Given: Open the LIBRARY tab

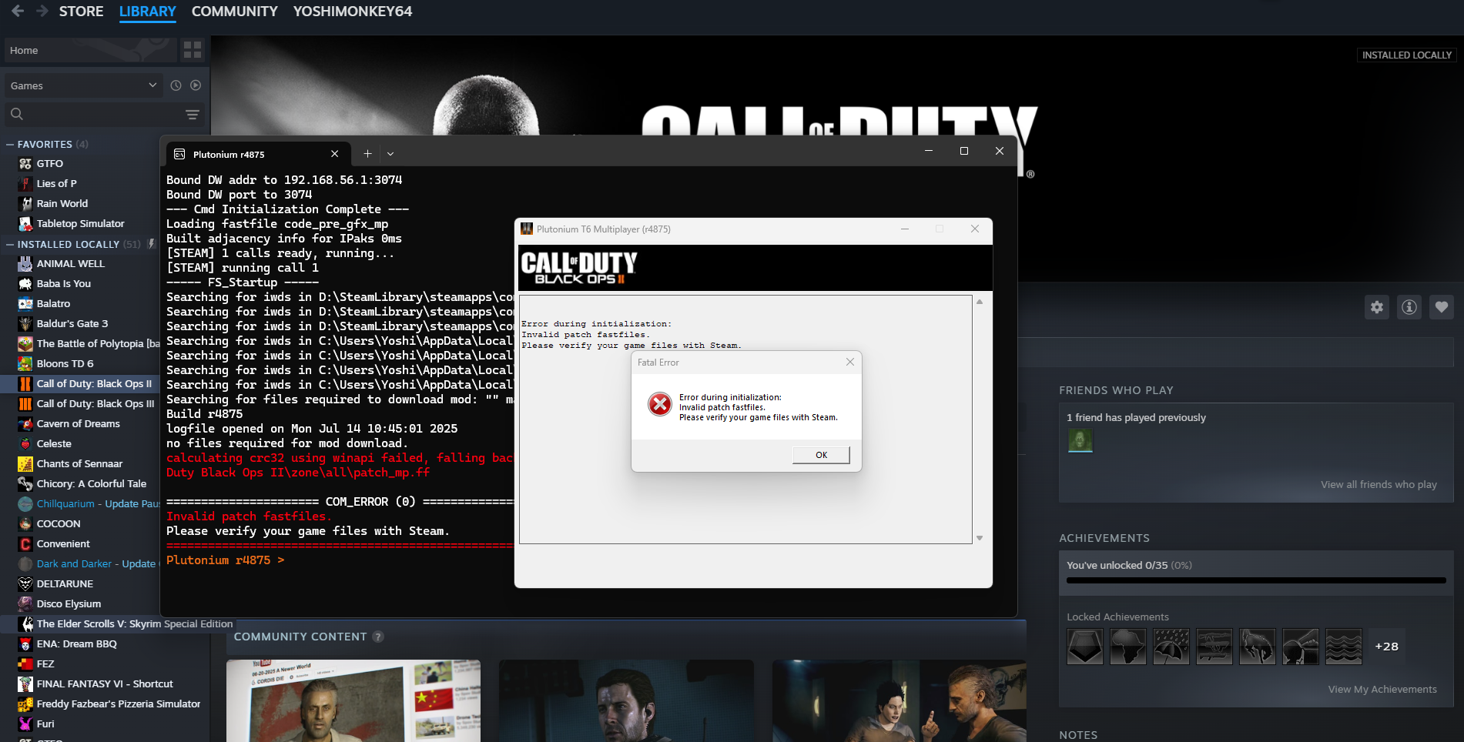Looking at the screenshot, I should tap(148, 12).
